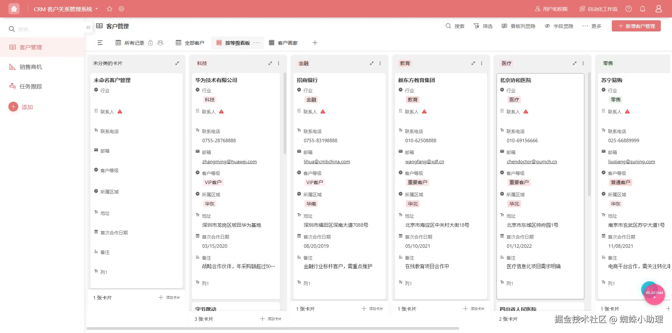Open 销售商机 in sidebar
The width and height of the screenshot is (672, 333).
(42, 67)
